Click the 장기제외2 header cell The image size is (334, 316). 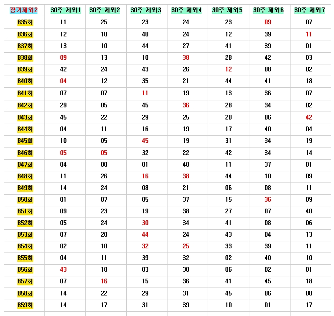pyautogui.click(x=24, y=10)
